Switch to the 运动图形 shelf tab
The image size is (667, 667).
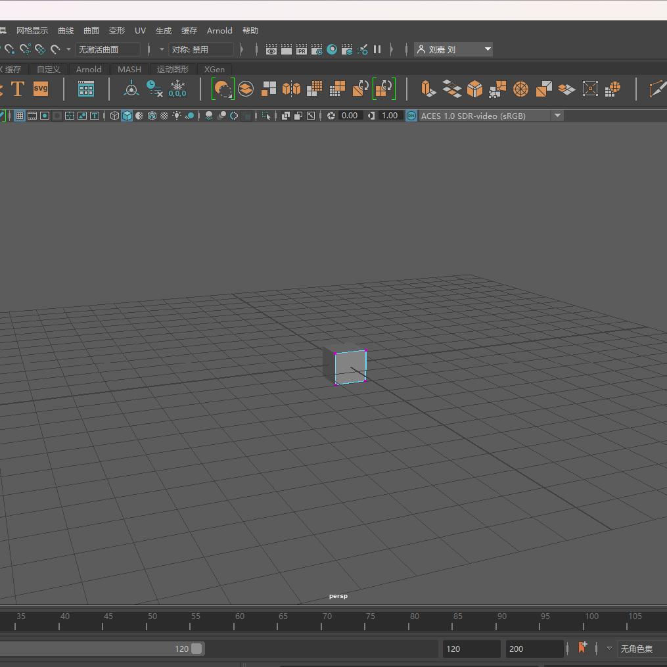[173, 70]
